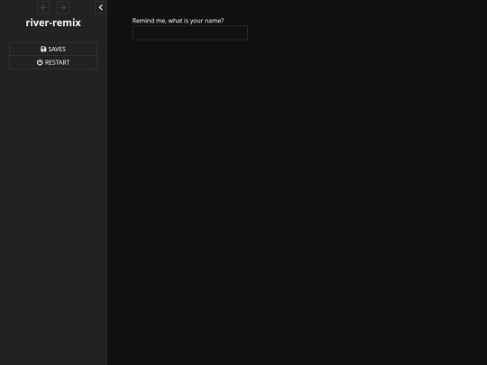Collapse the sidebar with the chevron toggle
This screenshot has width=487, height=365.
(x=101, y=7)
